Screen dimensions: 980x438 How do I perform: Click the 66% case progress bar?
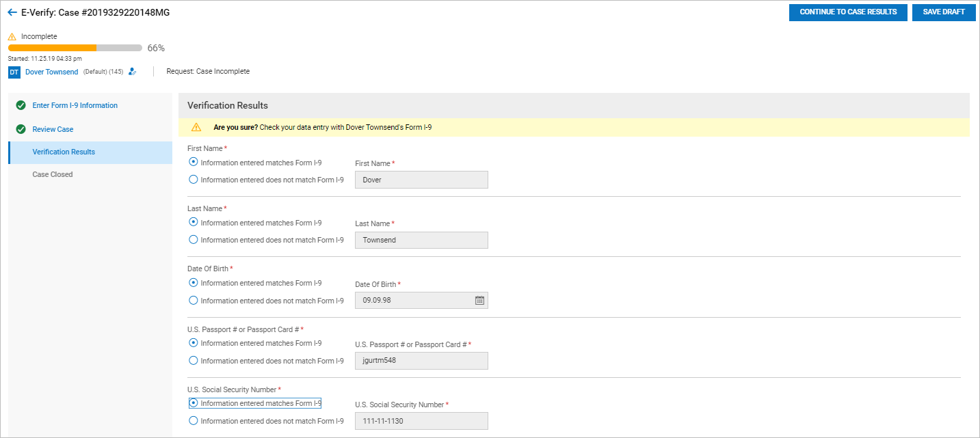[75, 48]
